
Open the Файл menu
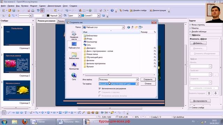[3, 6]
